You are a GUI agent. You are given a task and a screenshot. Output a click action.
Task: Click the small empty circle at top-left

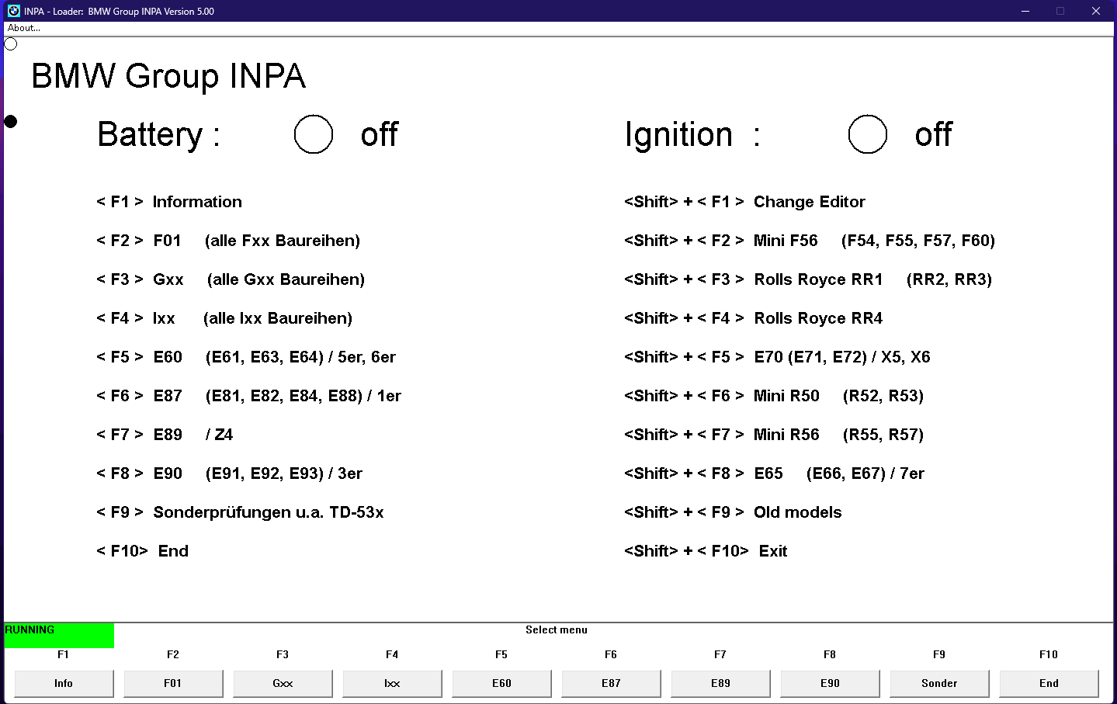point(11,44)
